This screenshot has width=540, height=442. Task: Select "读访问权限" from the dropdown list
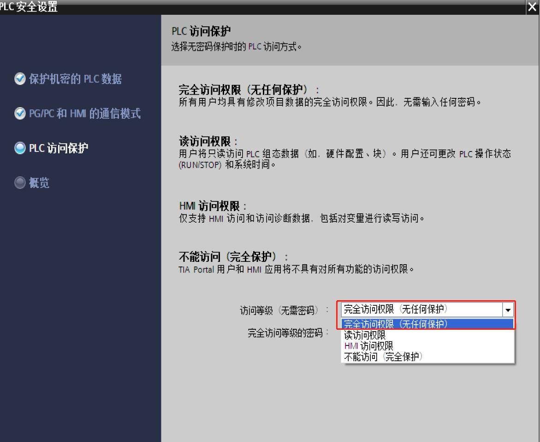(364, 336)
